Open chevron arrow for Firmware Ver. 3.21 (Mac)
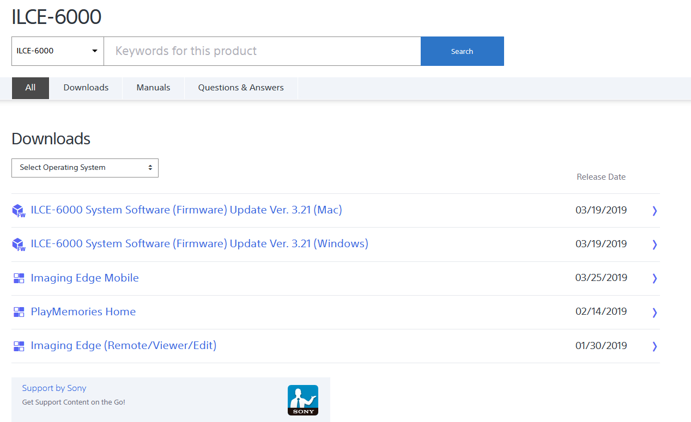 pos(654,211)
